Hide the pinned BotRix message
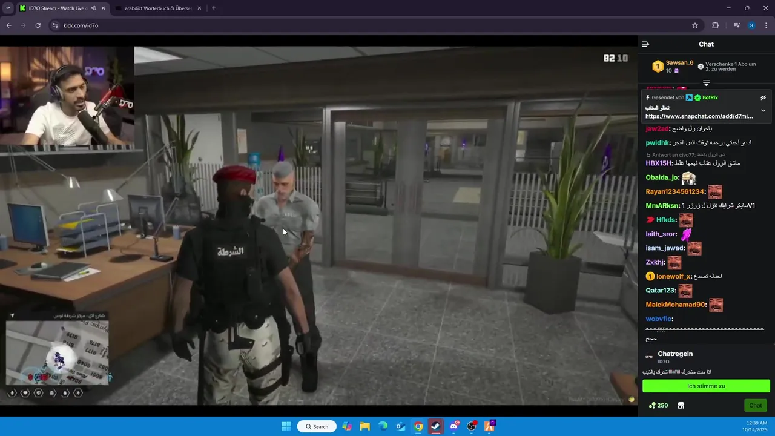This screenshot has height=436, width=775. 763,97
